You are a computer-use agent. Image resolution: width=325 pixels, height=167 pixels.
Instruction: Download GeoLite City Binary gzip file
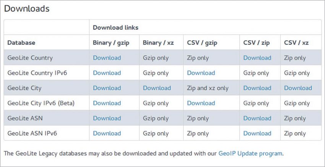107,88
